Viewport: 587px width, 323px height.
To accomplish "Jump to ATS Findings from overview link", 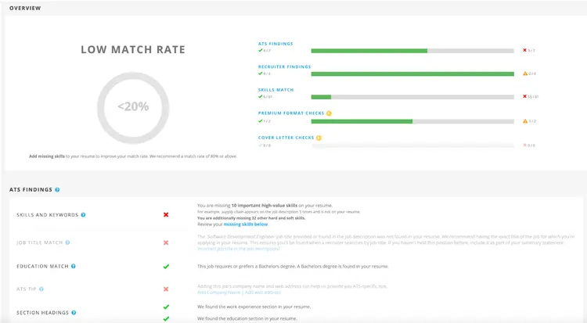I will (275, 44).
